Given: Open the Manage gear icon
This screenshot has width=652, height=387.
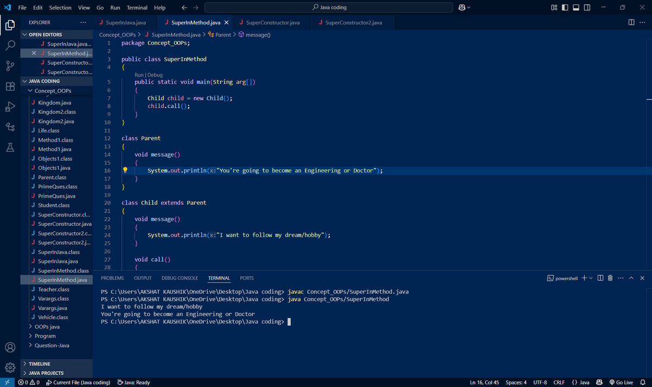Looking at the screenshot, I should tap(10, 367).
